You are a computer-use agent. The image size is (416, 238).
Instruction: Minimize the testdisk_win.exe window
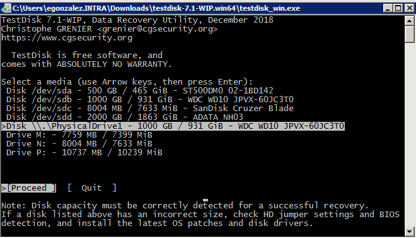(388, 8)
